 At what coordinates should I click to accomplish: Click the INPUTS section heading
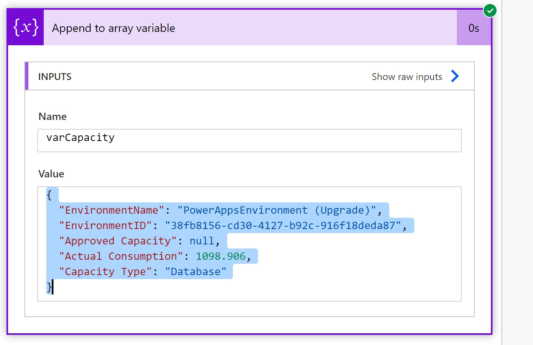[x=55, y=77]
